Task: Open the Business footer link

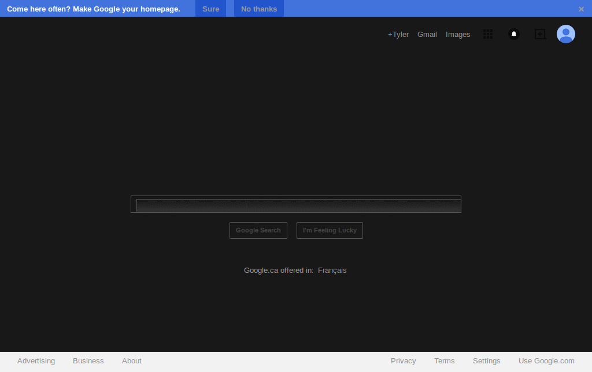Action: [x=88, y=360]
